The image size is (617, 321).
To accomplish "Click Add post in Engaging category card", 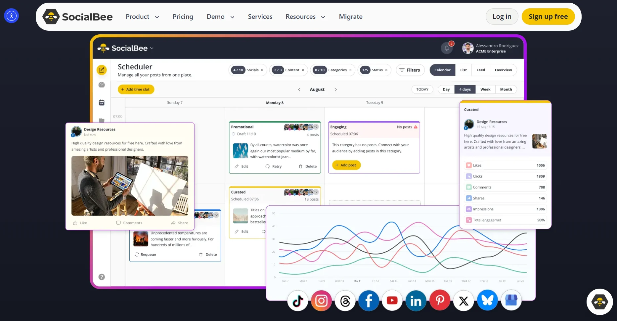I will pos(346,165).
